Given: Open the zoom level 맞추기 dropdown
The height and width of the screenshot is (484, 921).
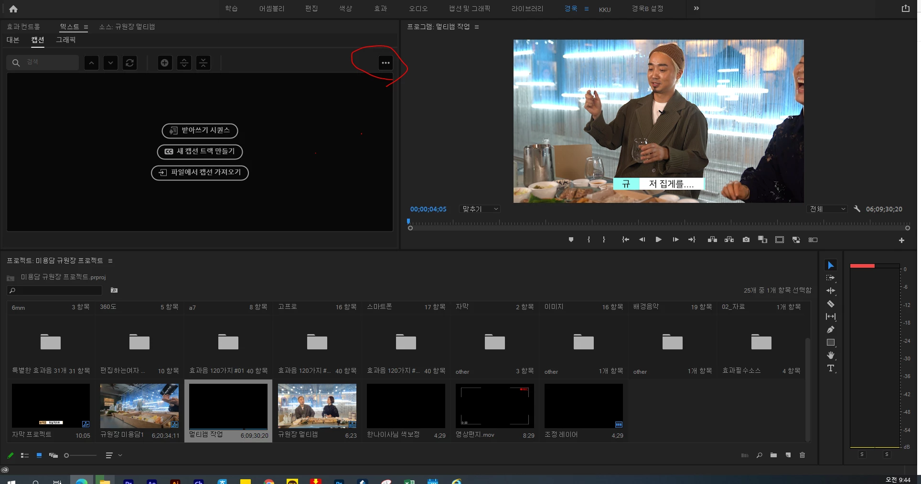Looking at the screenshot, I should coord(480,209).
